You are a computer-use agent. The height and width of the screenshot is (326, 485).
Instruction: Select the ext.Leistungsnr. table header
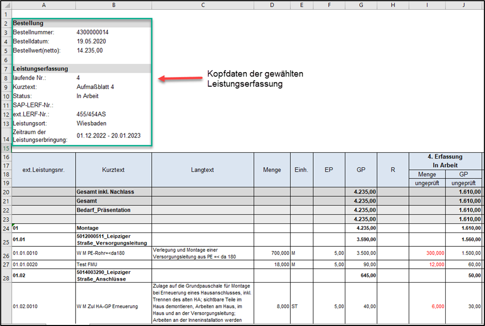43,170
